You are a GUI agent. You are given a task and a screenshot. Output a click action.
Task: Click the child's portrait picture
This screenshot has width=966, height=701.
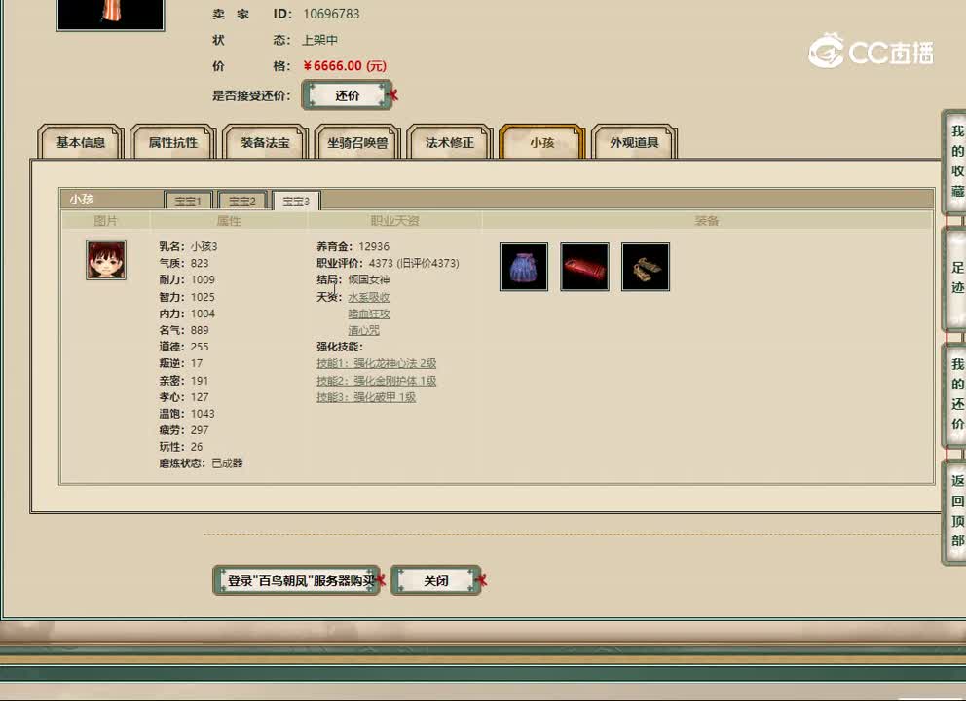[105, 259]
